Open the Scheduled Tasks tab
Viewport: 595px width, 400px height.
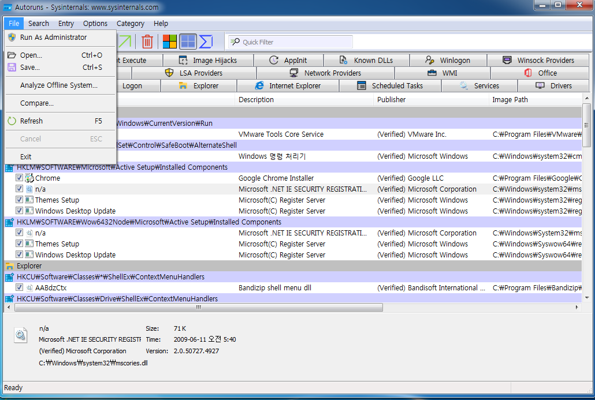point(390,85)
